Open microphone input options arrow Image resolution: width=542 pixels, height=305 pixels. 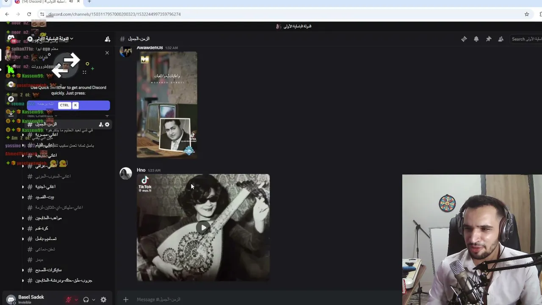(x=76, y=299)
